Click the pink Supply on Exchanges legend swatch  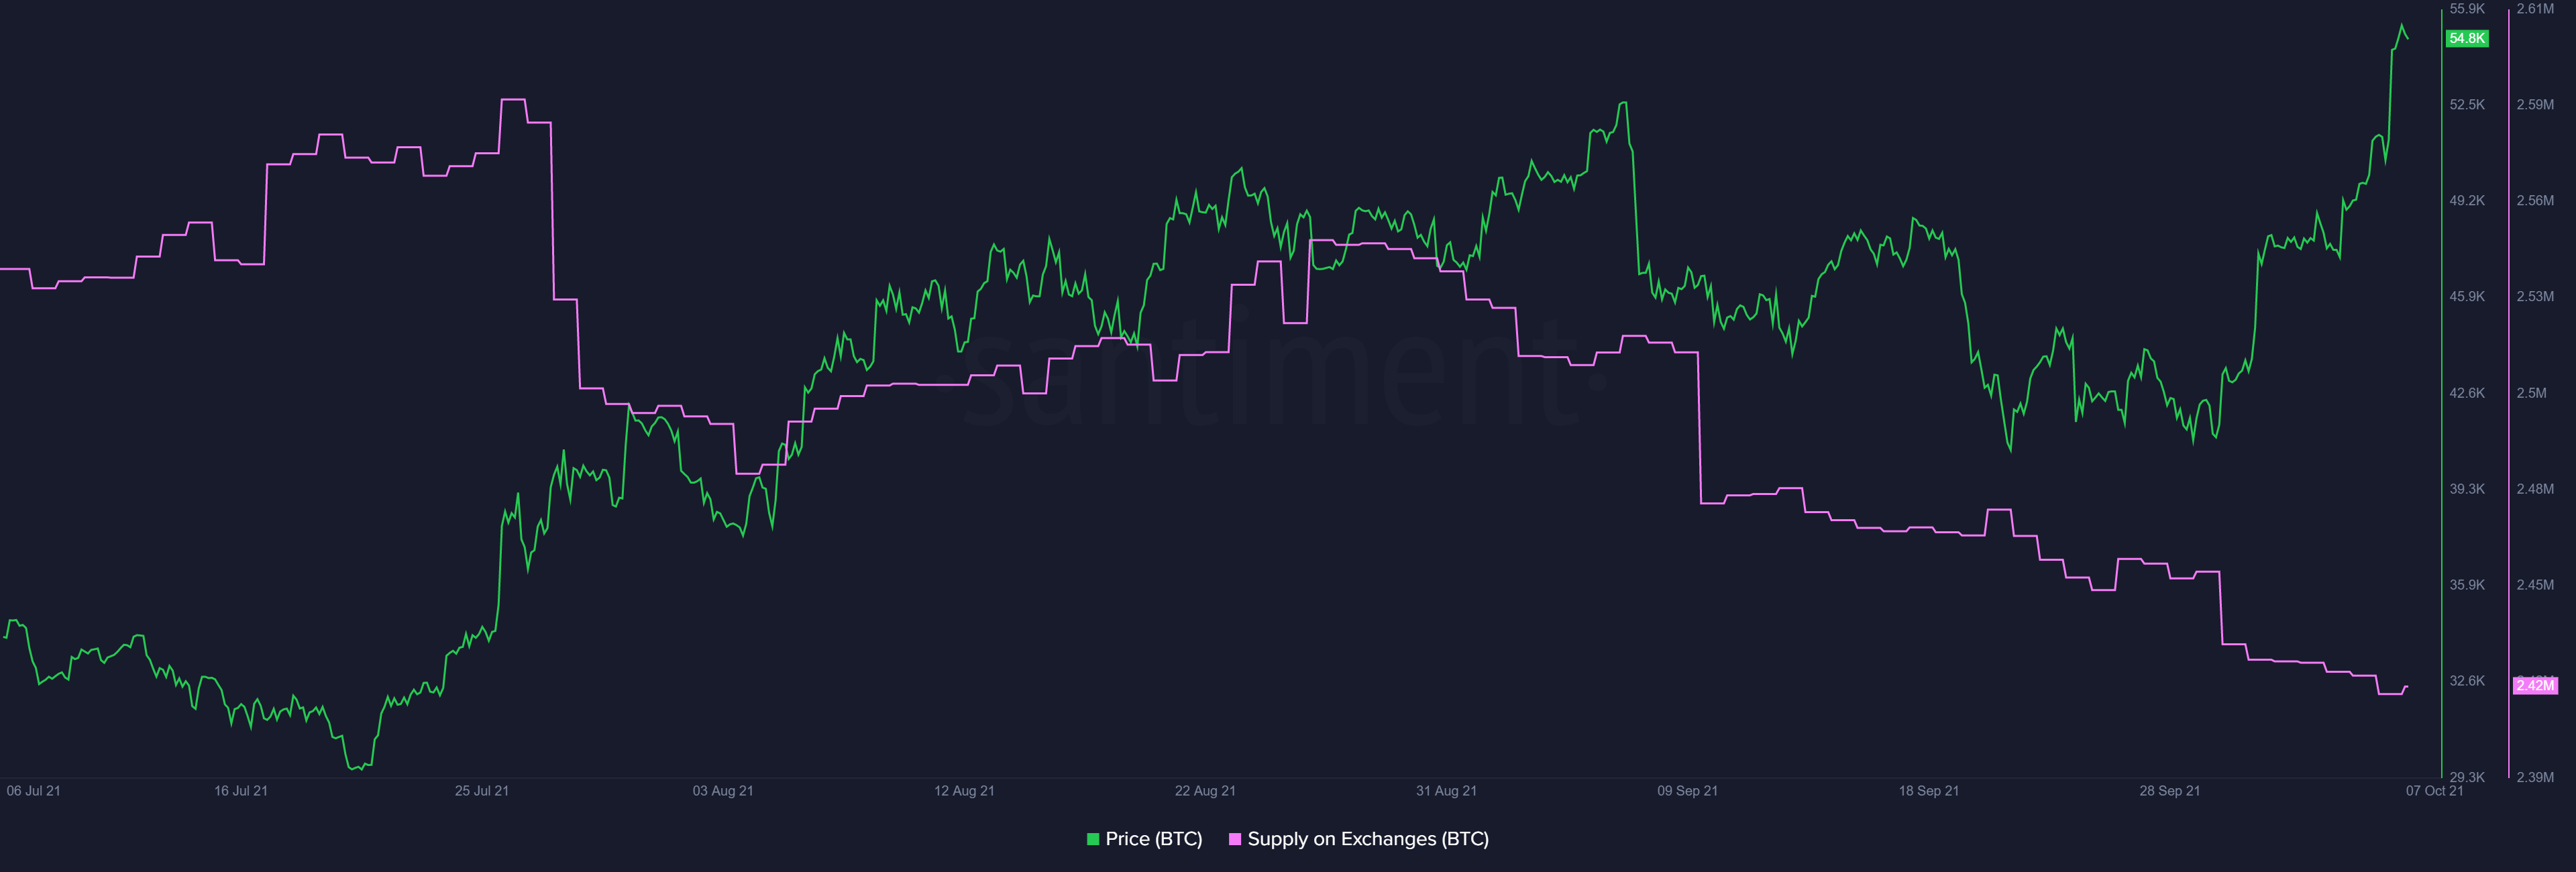[x=1235, y=839]
